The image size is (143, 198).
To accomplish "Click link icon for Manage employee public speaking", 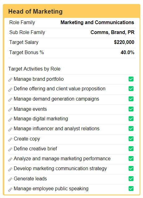I will [x=10, y=189].
